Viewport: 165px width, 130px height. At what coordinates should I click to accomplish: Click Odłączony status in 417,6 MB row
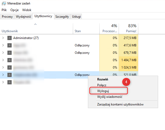(82, 45)
